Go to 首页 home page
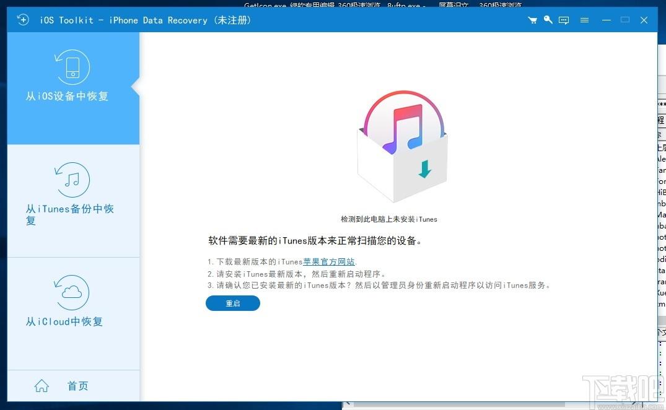This screenshot has width=666, height=410. pyautogui.click(x=77, y=386)
